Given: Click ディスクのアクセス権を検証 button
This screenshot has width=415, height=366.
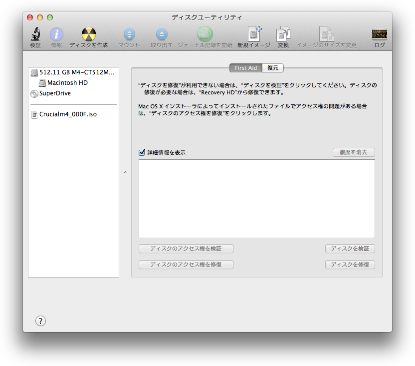Looking at the screenshot, I should point(186,249).
